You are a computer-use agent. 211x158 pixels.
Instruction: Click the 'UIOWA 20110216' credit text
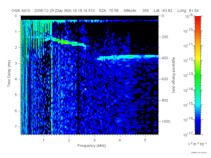199,153
